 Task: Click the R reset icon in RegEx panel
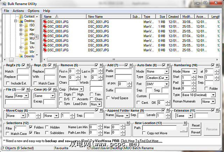click(x=28, y=65)
